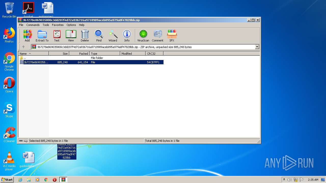Open the Favorites menu

58,25
